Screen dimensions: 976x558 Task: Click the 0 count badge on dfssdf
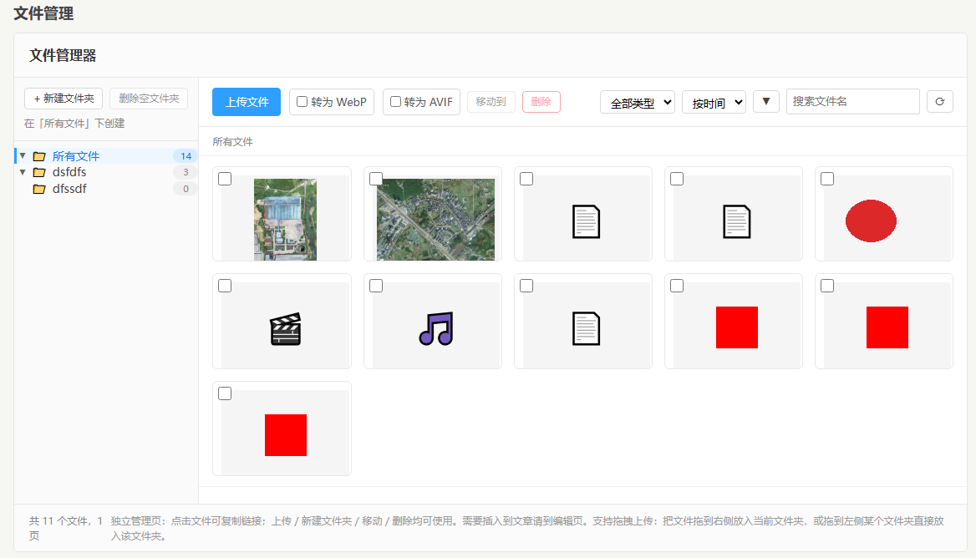(186, 189)
